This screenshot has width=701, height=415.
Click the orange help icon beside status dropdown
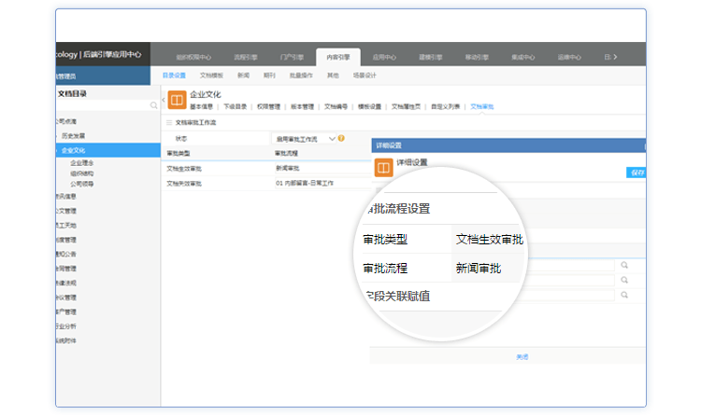point(341,138)
